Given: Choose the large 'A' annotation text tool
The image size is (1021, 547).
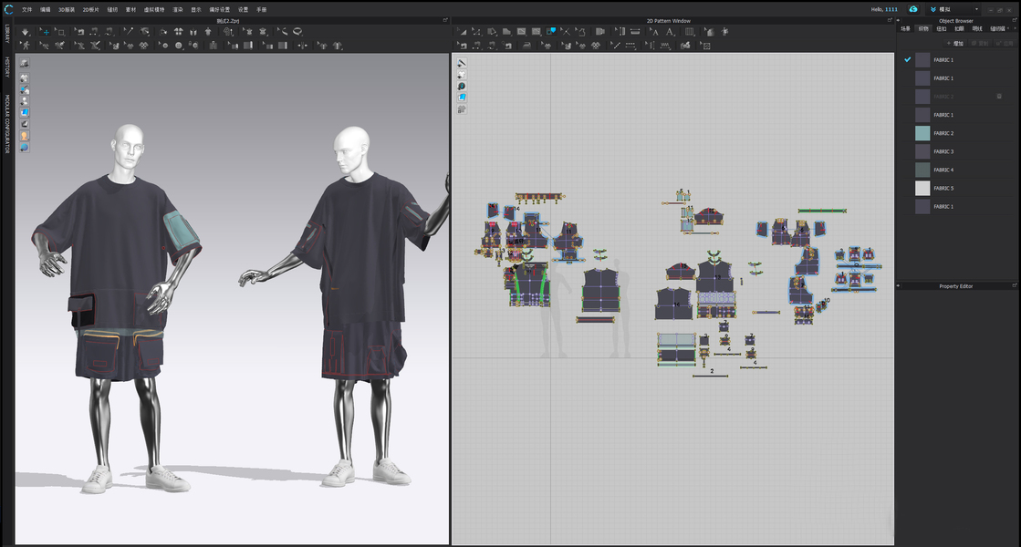Looking at the screenshot, I should tap(670, 32).
